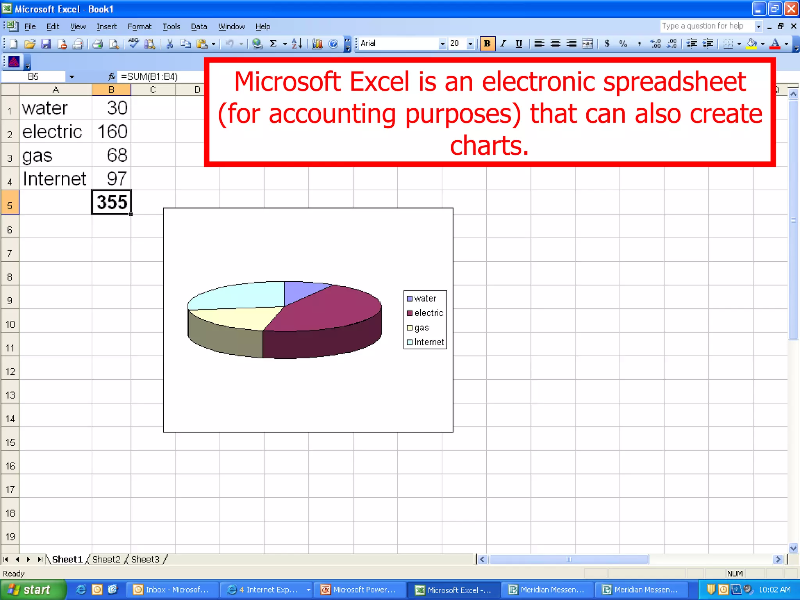This screenshot has width=800, height=600.
Task: Toggle Underline formatting
Action: 519,44
